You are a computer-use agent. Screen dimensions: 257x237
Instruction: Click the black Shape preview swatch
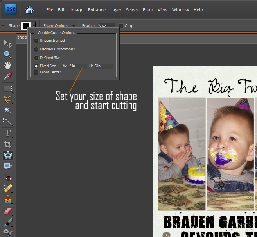tap(26, 26)
